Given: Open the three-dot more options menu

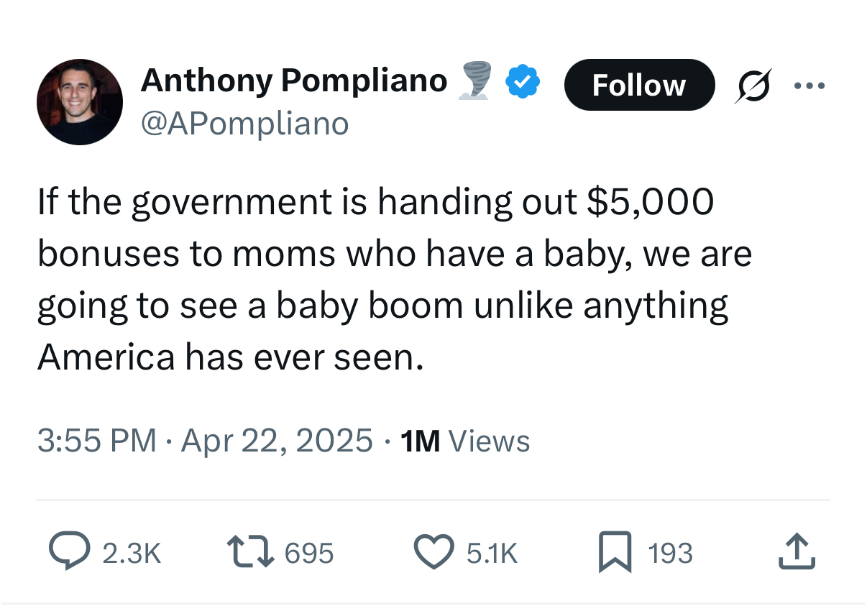Looking at the screenshot, I should tap(810, 85).
